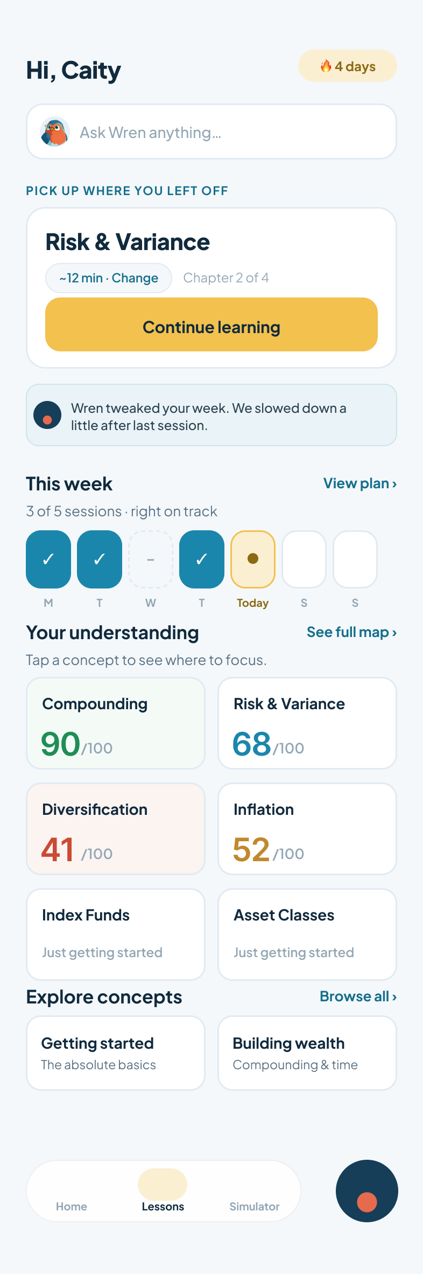Follow the Browse all link
The height and width of the screenshot is (1274, 423).
pos(358,996)
